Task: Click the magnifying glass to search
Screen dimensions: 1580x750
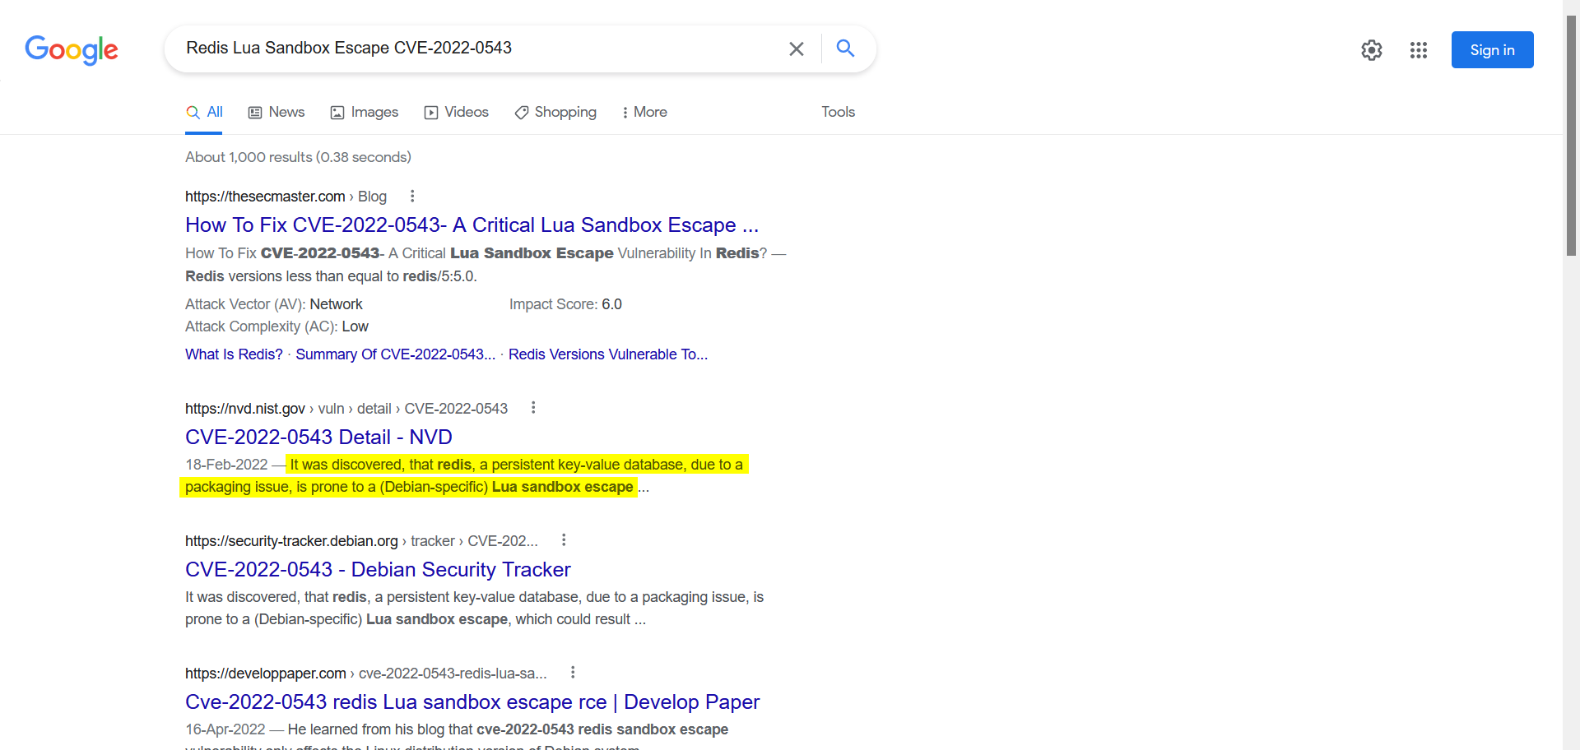Action: (x=845, y=49)
